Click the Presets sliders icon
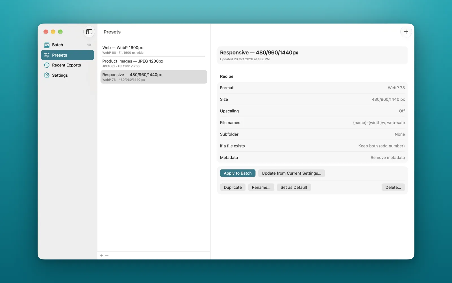This screenshot has width=452, height=283. pyautogui.click(x=47, y=55)
